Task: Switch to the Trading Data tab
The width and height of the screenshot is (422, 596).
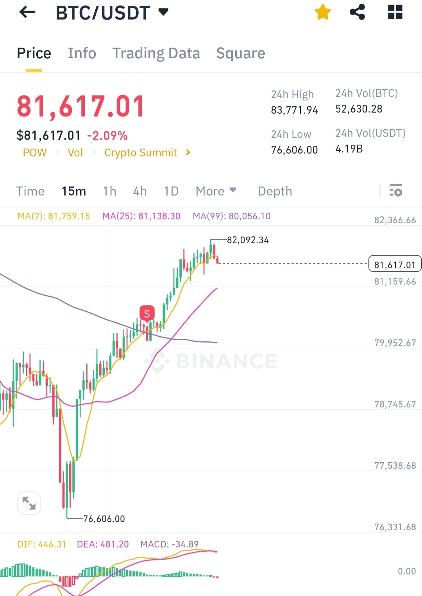Action: [x=156, y=53]
